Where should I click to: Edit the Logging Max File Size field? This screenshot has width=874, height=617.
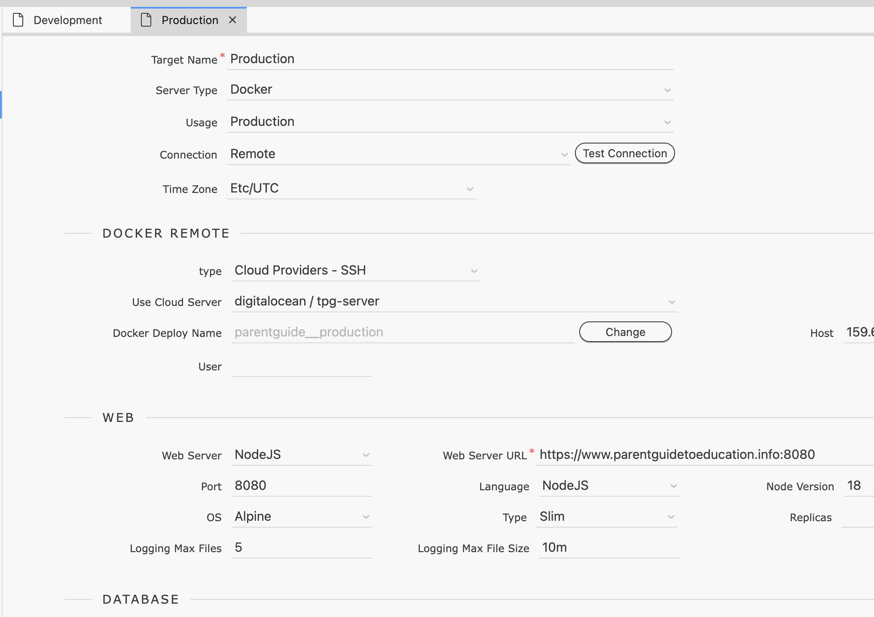click(x=609, y=547)
